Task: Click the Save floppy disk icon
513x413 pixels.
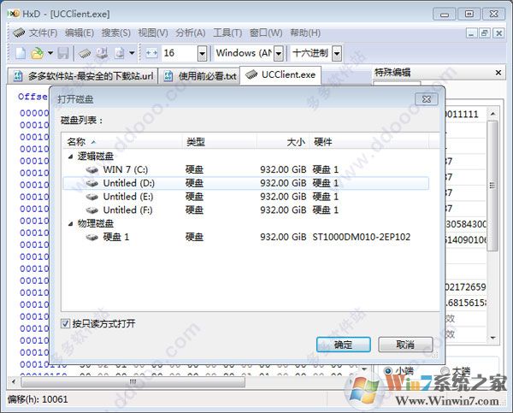Action: point(63,53)
